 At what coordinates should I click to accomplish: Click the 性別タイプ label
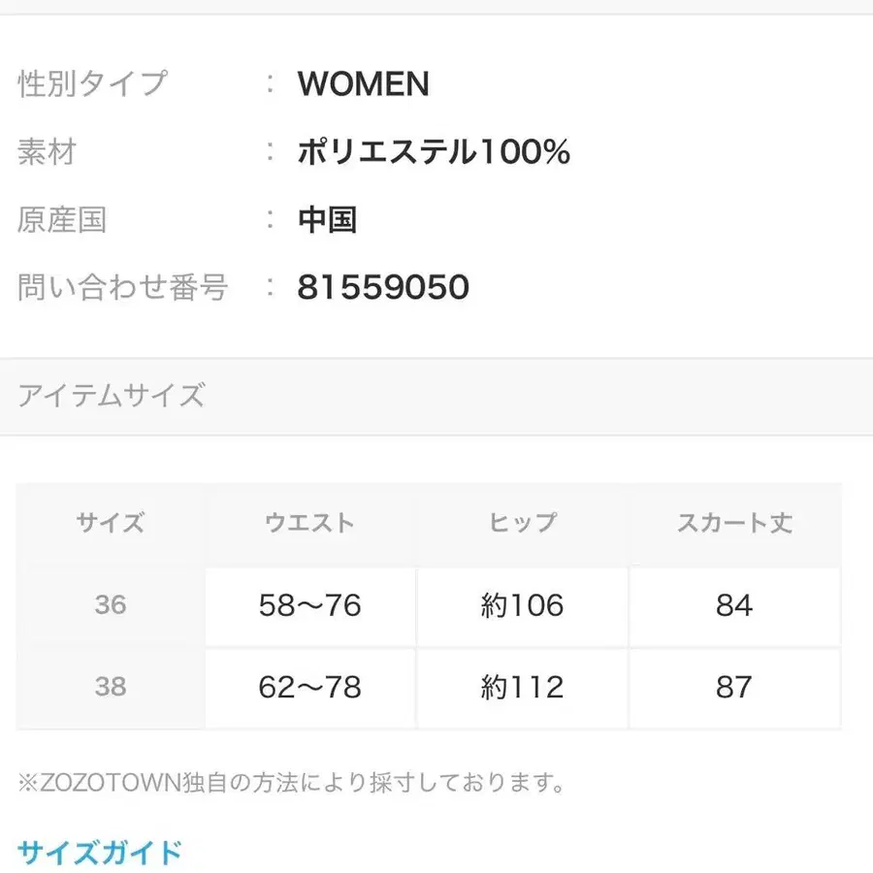pos(92,84)
